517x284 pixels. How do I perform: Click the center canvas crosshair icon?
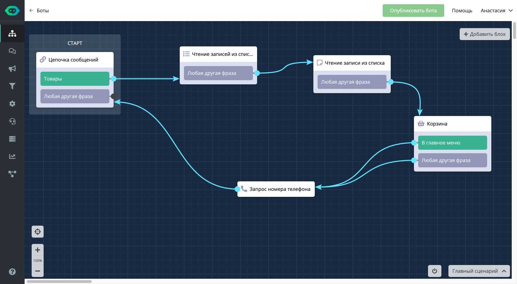(x=38, y=232)
